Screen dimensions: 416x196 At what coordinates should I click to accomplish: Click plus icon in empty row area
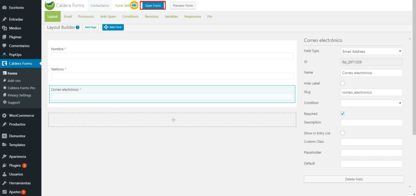pos(173,120)
